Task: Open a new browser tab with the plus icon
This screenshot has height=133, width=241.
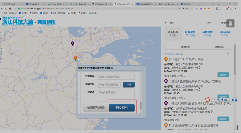Action: pos(204,4)
